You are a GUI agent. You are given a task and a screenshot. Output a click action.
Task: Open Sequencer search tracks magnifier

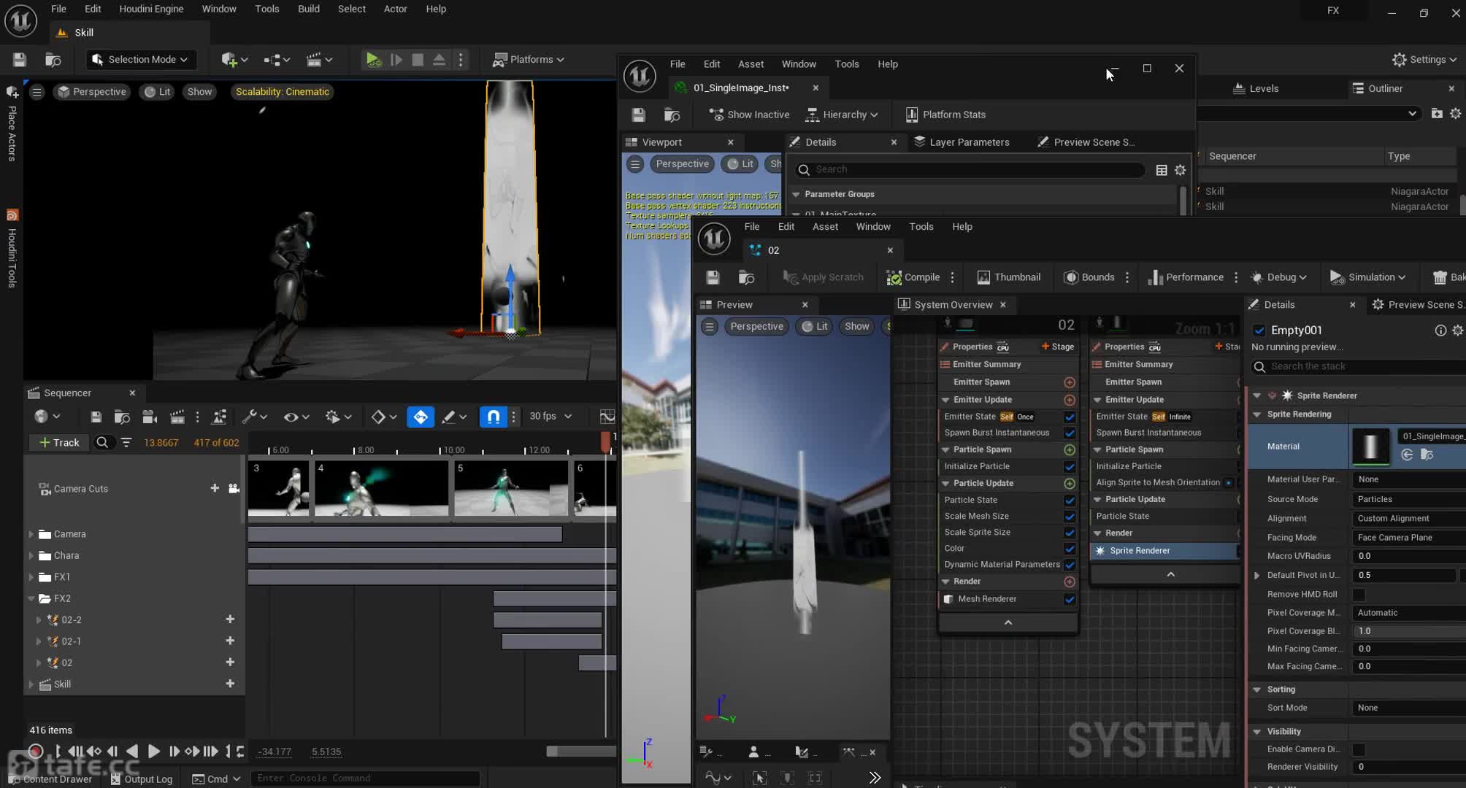(x=102, y=442)
